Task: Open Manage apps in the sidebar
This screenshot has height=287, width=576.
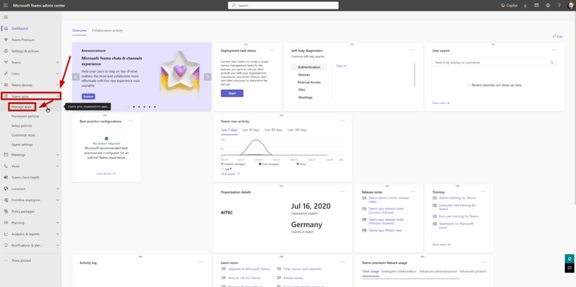Action: point(21,107)
